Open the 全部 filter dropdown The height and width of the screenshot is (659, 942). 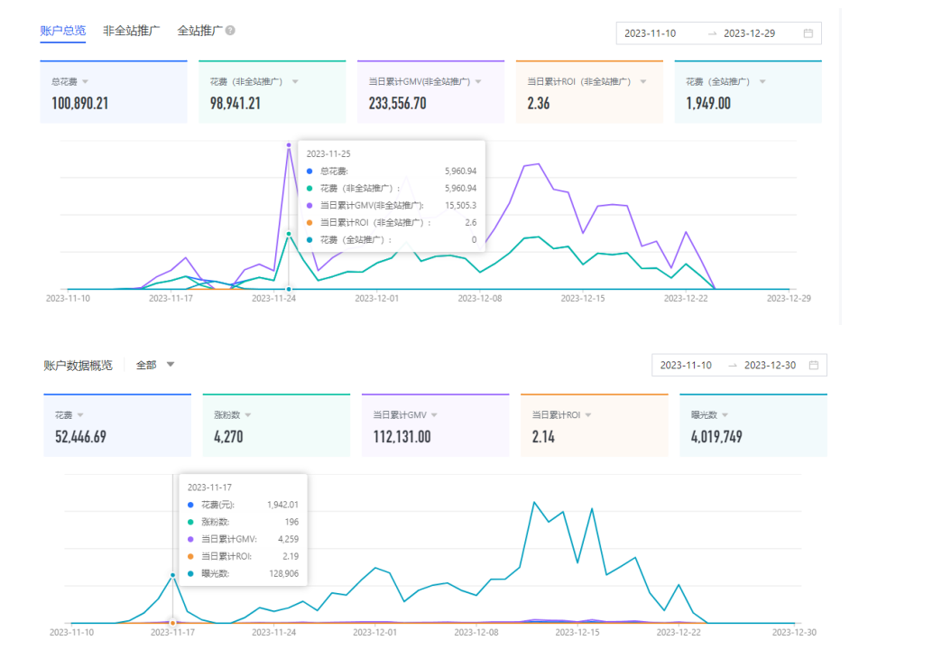pyautogui.click(x=155, y=365)
